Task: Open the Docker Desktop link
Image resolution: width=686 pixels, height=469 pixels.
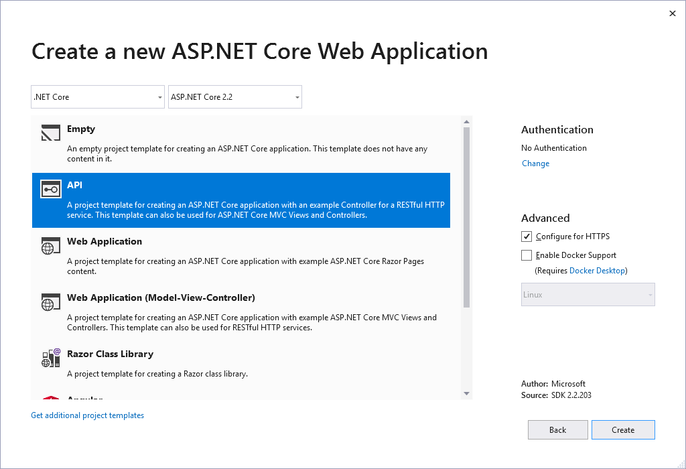Action: 597,270
